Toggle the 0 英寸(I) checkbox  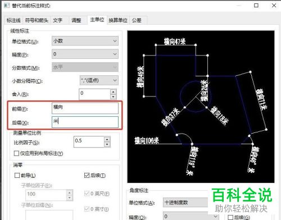click(x=87, y=209)
